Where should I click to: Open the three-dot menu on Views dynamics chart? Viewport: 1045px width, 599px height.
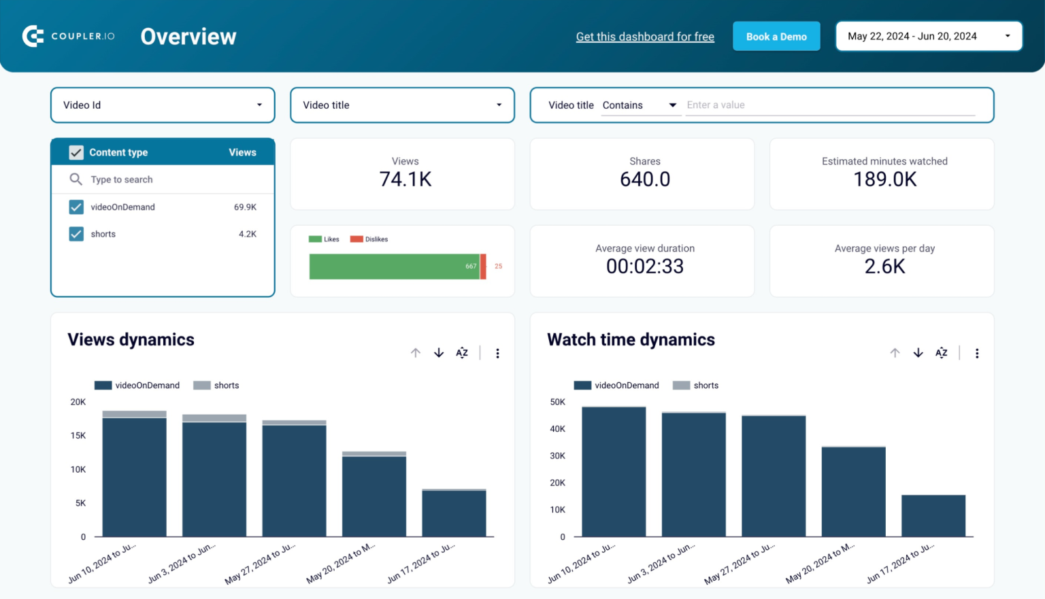498,353
